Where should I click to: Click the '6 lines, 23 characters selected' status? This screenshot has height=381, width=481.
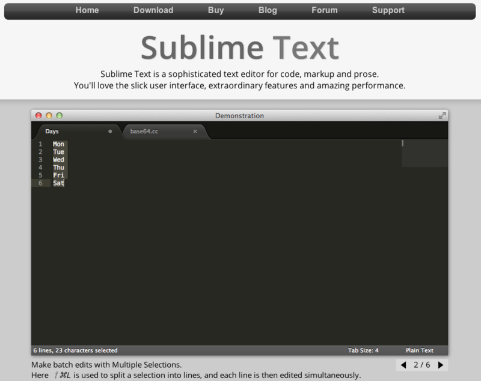[76, 350]
